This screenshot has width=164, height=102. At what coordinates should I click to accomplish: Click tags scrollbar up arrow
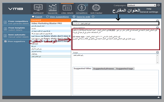(158, 55)
